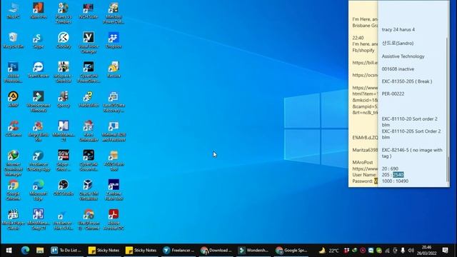Screen dimensions: 457x257
Task: Click the '1000 : 10490' note line
Action: click(395, 181)
